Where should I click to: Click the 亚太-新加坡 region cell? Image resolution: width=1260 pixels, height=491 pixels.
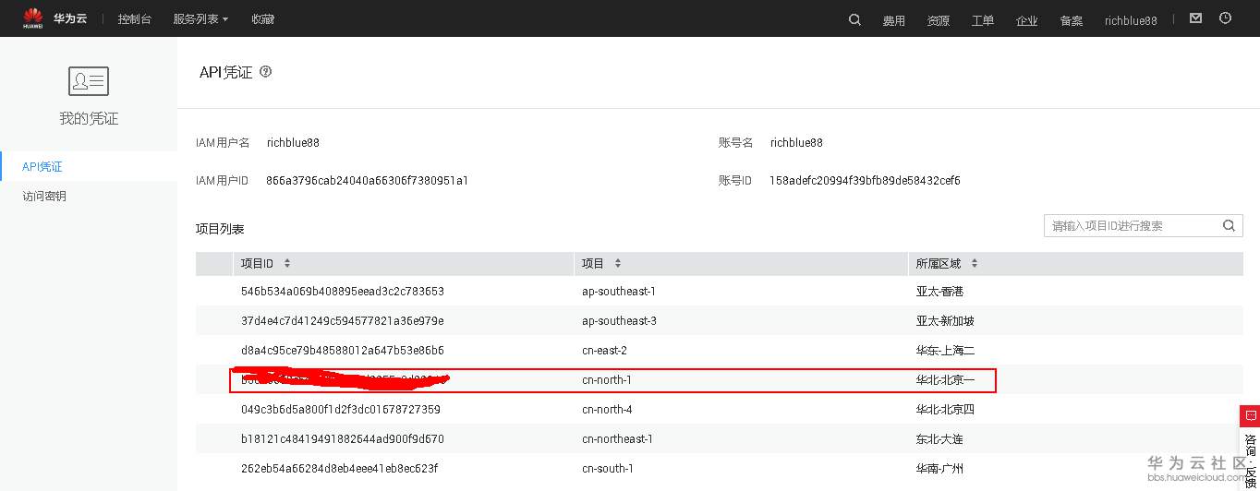[945, 321]
